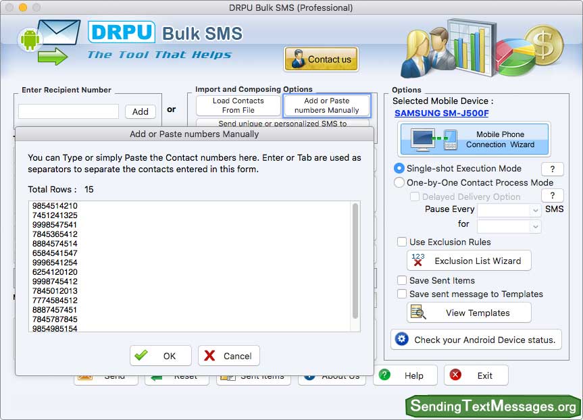The height and width of the screenshot is (420, 583).
Task: Click the red X icon on Cancel
Action: click(209, 356)
